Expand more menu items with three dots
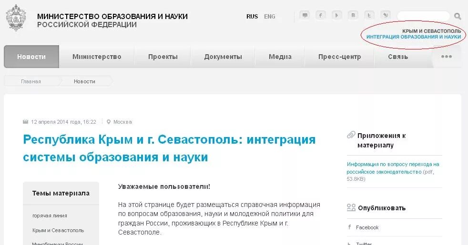 [x=447, y=57]
